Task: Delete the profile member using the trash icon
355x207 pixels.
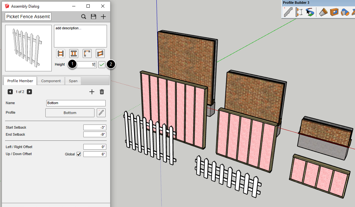Action: tap(102, 92)
